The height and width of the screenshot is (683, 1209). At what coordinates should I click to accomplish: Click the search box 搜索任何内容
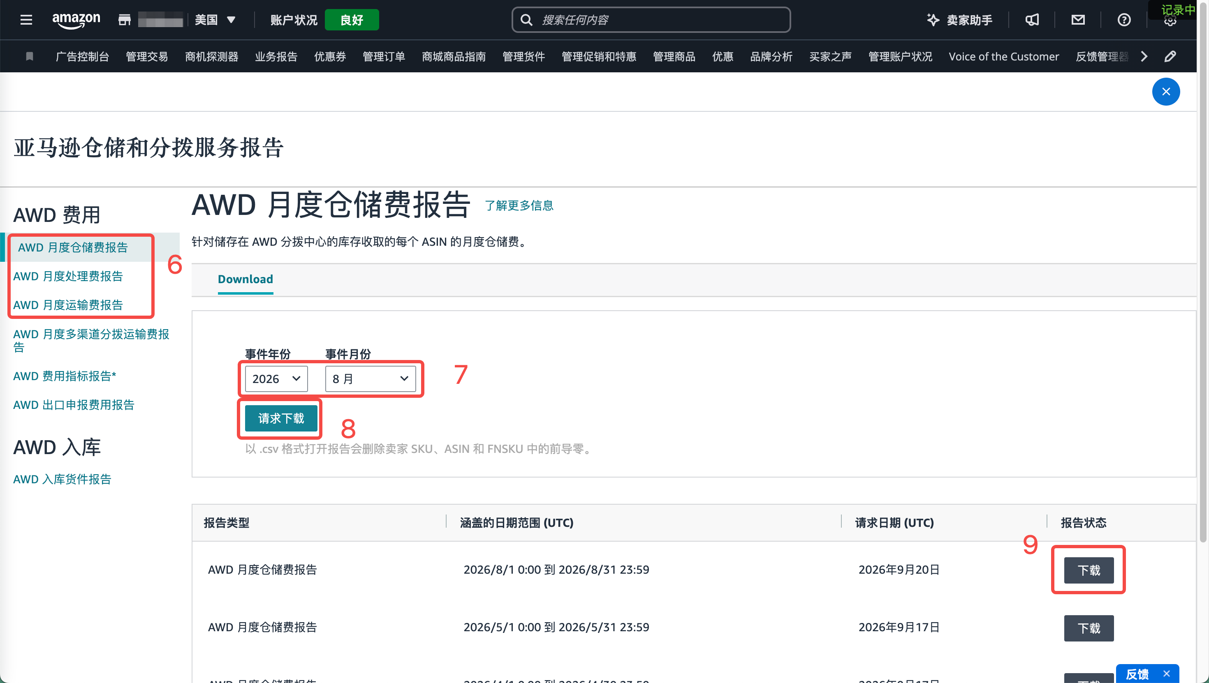[x=651, y=20]
